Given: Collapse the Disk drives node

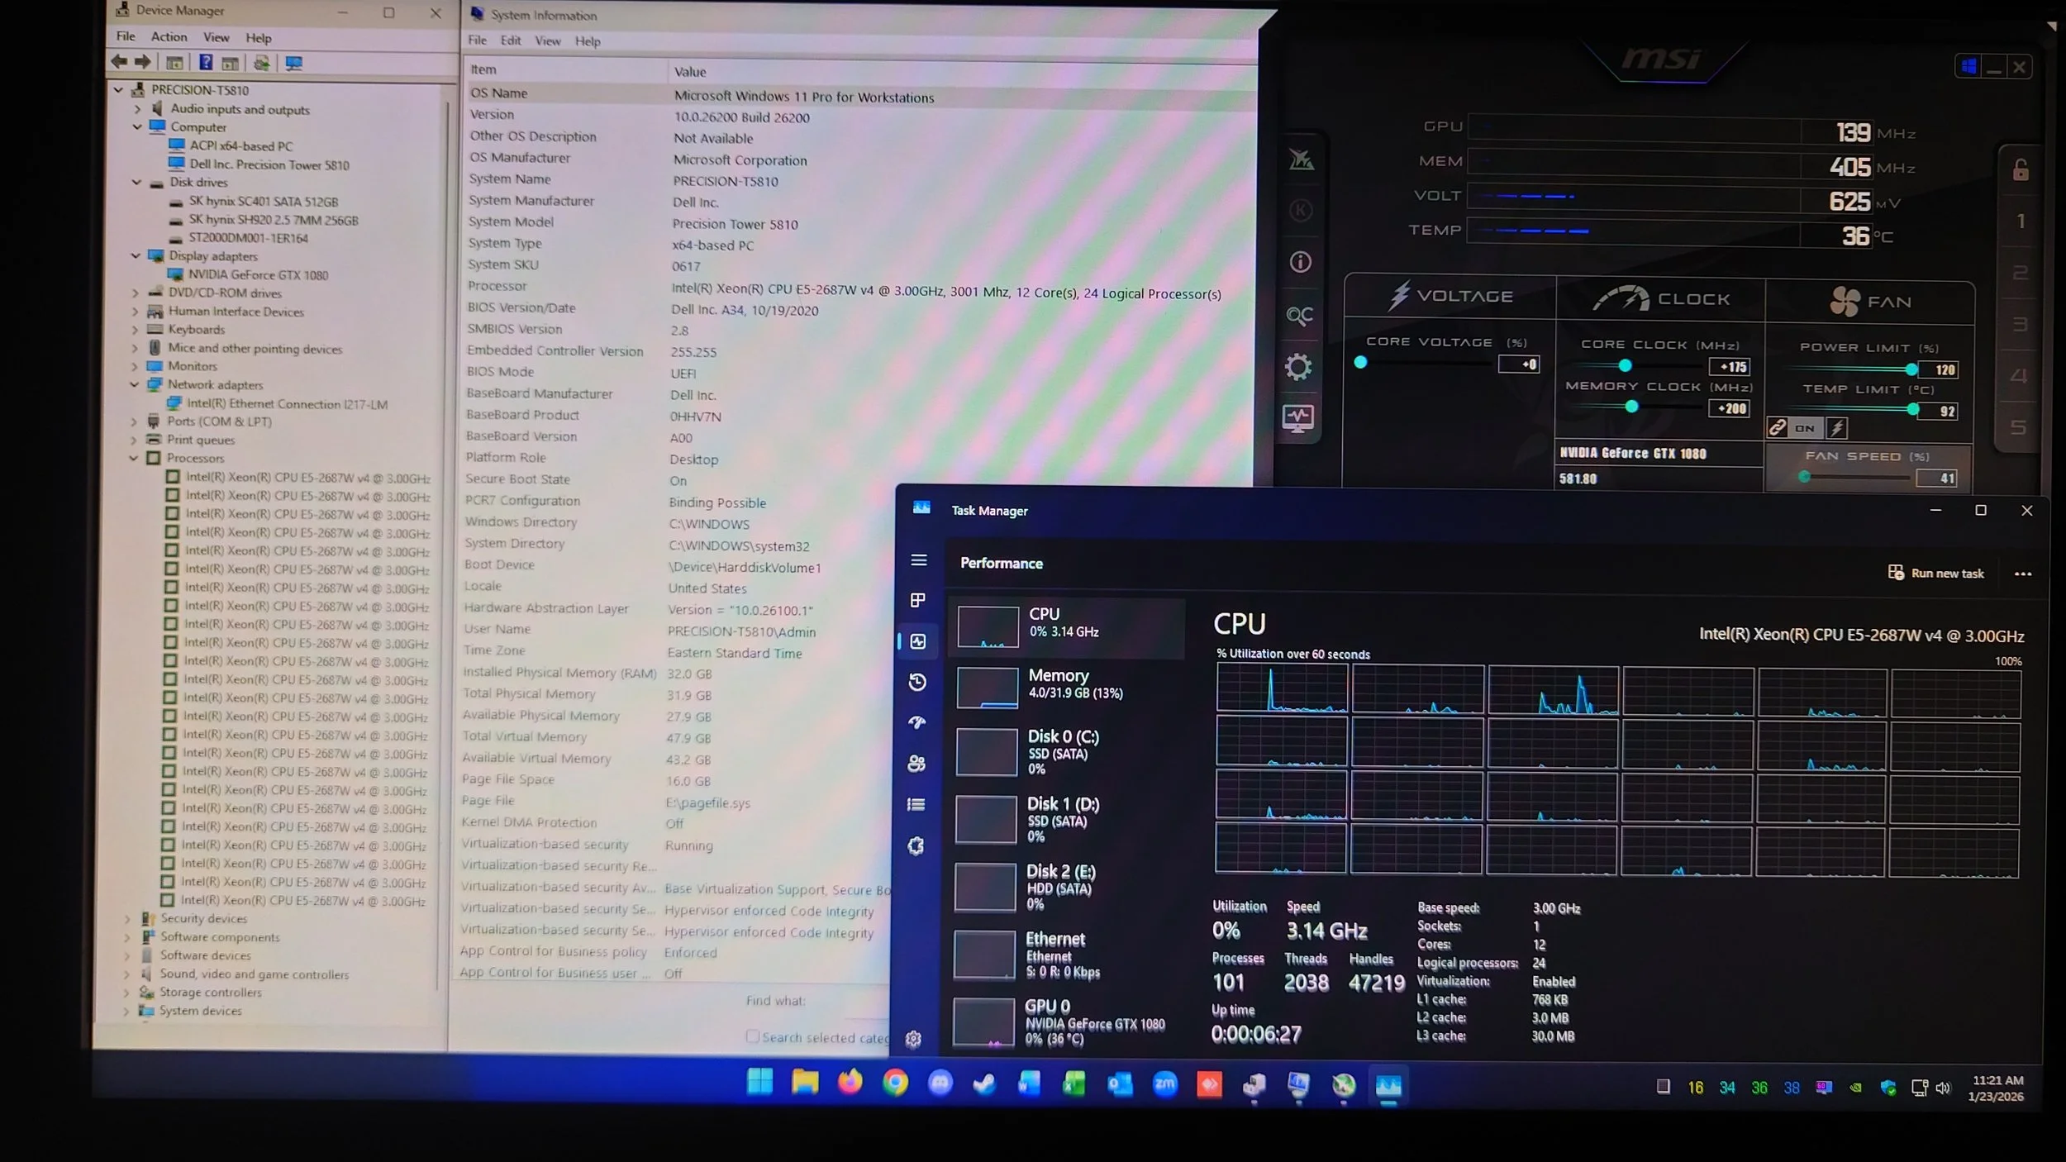Looking at the screenshot, I should (136, 182).
